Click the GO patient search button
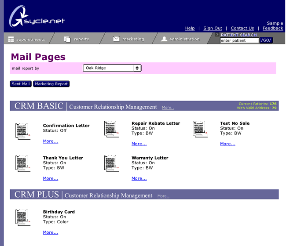Screen dimensions: 286x246 click(266, 40)
